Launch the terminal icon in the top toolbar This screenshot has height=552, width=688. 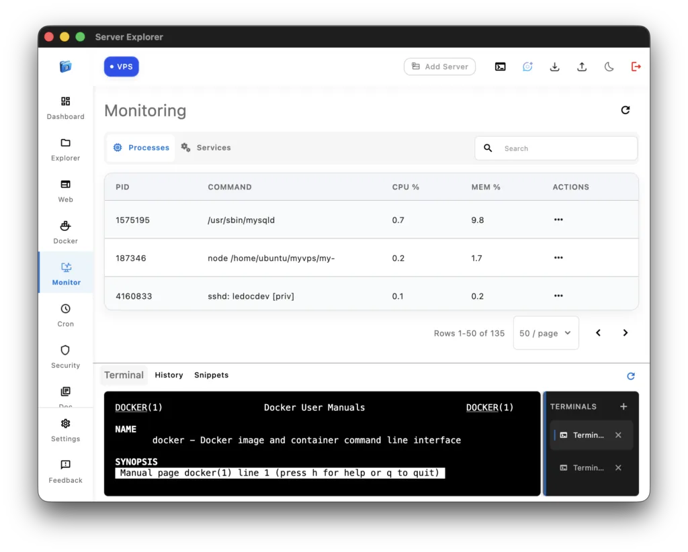click(x=500, y=66)
